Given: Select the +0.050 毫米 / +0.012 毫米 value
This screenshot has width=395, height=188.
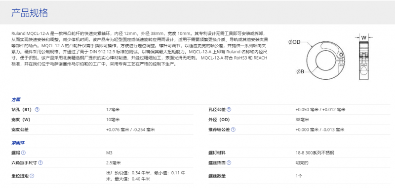Looking at the screenshot, I should [x=320, y=110].
